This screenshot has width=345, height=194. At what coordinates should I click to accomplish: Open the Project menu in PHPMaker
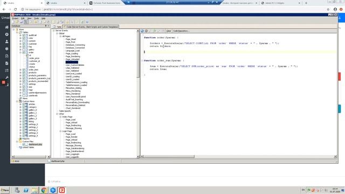coord(15,18)
